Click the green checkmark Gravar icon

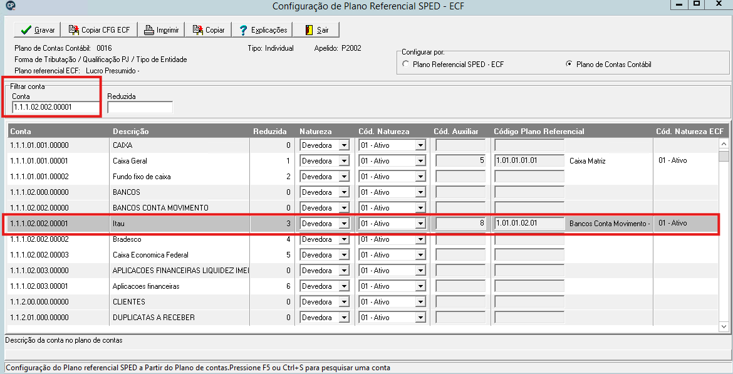click(x=26, y=30)
